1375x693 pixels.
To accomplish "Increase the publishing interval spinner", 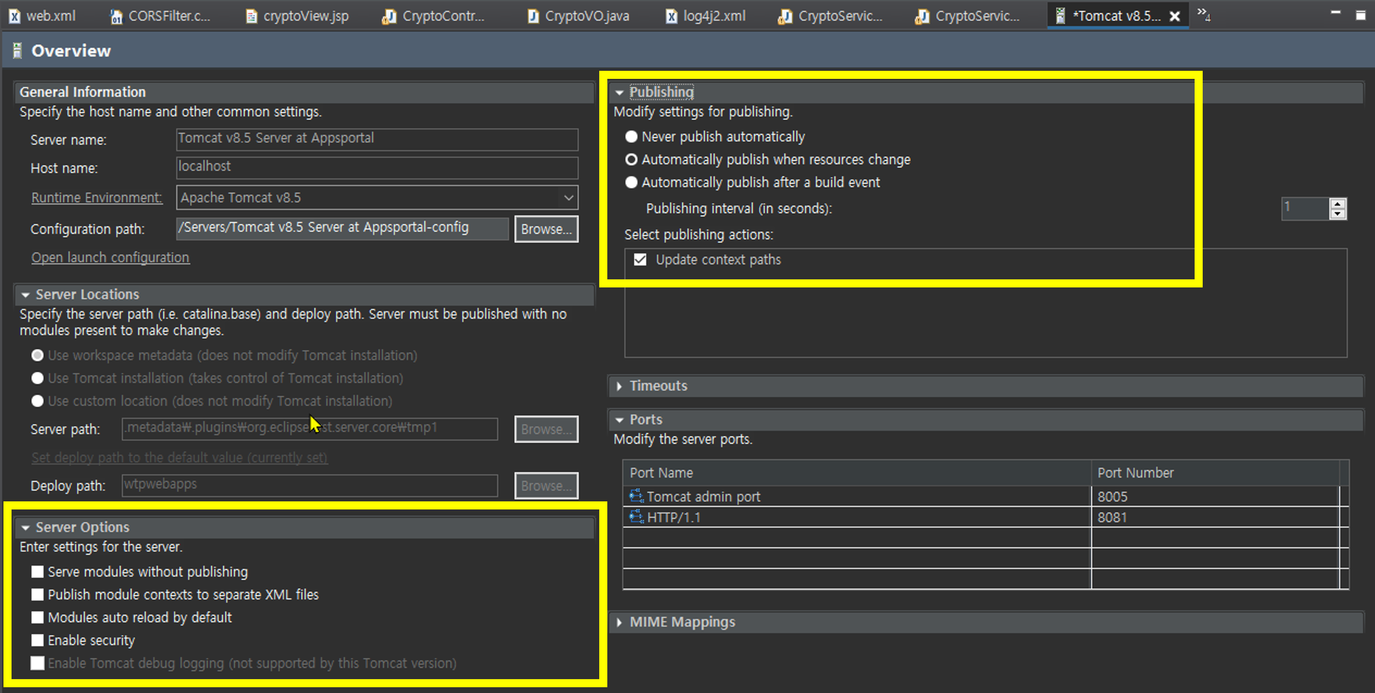I will click(1338, 204).
